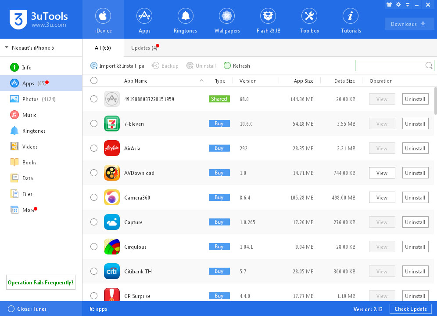Click the AirAsia app icon
The image size is (437, 316).
coord(112,148)
